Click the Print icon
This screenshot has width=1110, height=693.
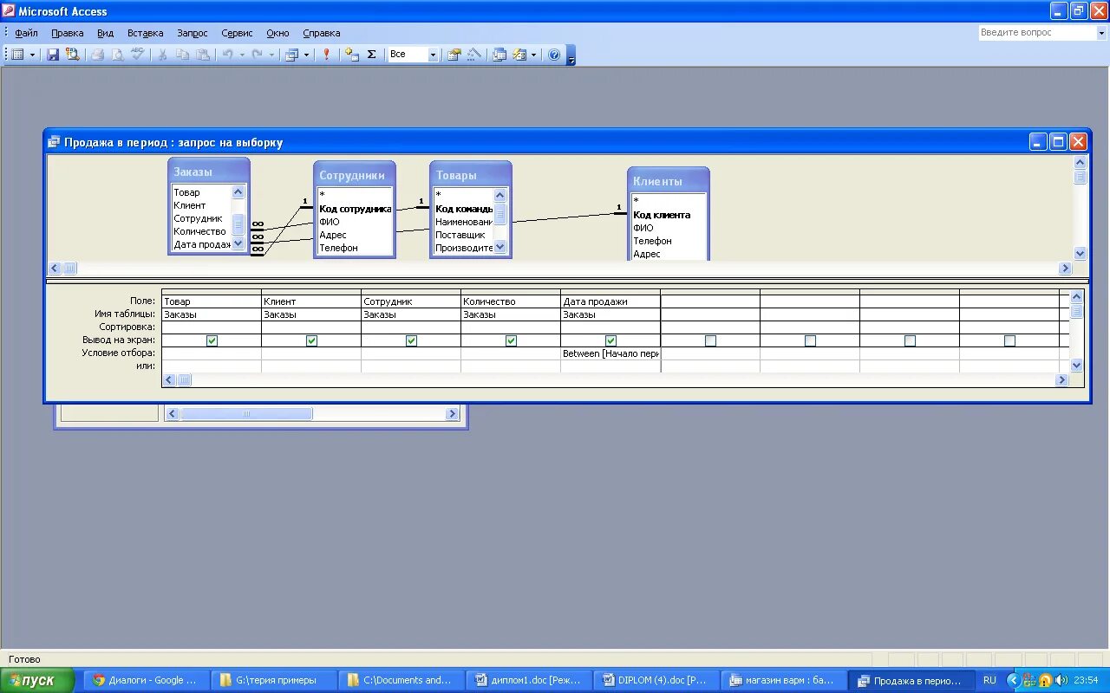[98, 55]
